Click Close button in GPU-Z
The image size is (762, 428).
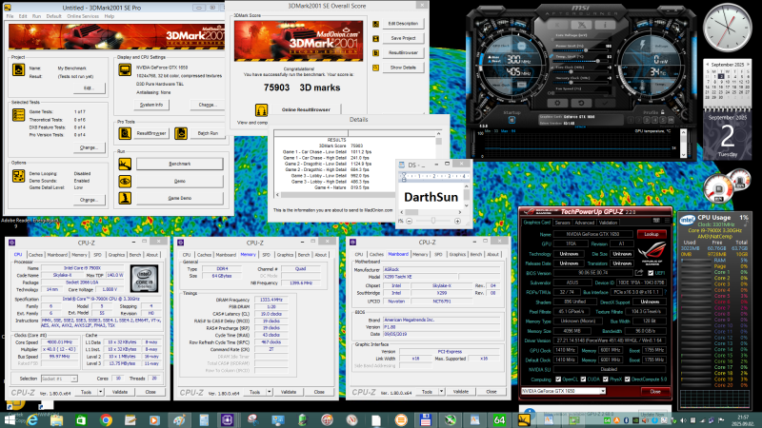tap(655, 391)
